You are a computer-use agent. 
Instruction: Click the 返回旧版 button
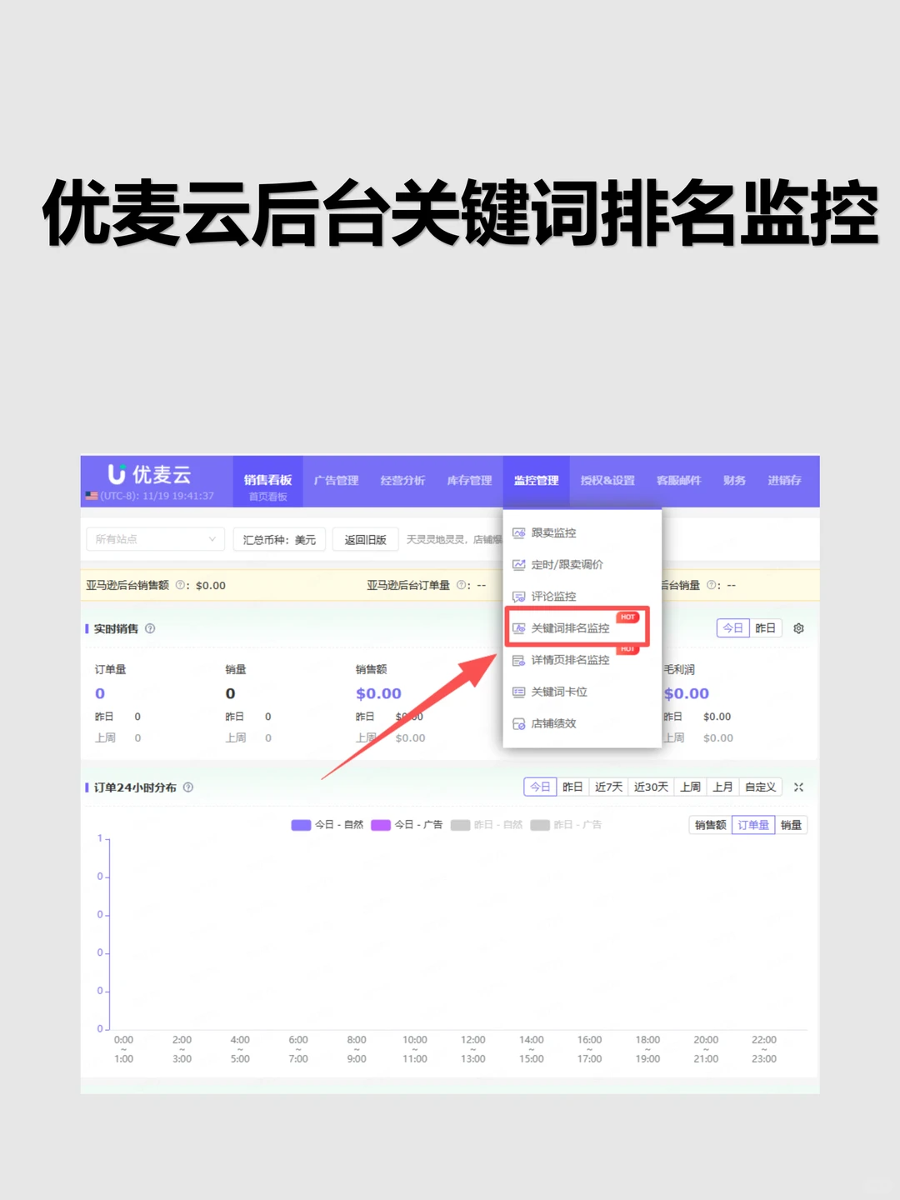(x=364, y=539)
